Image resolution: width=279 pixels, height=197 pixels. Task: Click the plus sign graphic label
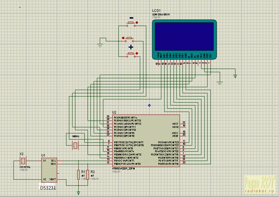[x=131, y=47]
